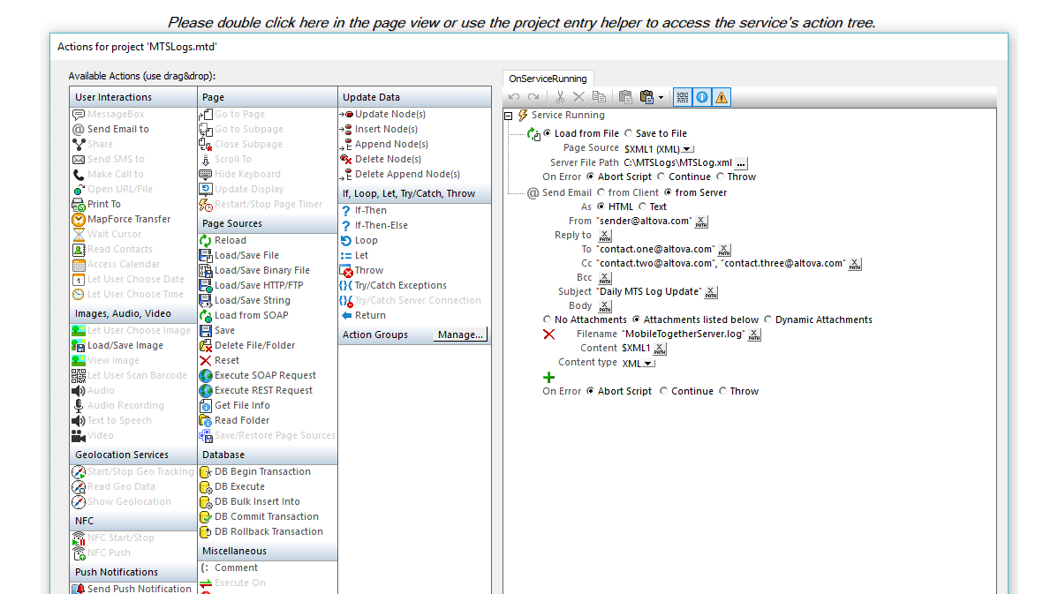1058x594 pixels.
Task: Open XPath editor icon at end of Cc row
Action: click(x=855, y=264)
